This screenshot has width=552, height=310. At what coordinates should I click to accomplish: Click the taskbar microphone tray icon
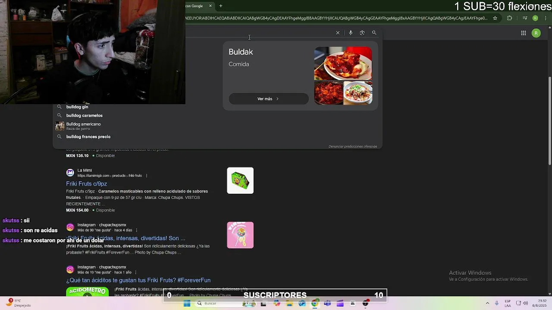[x=497, y=304]
